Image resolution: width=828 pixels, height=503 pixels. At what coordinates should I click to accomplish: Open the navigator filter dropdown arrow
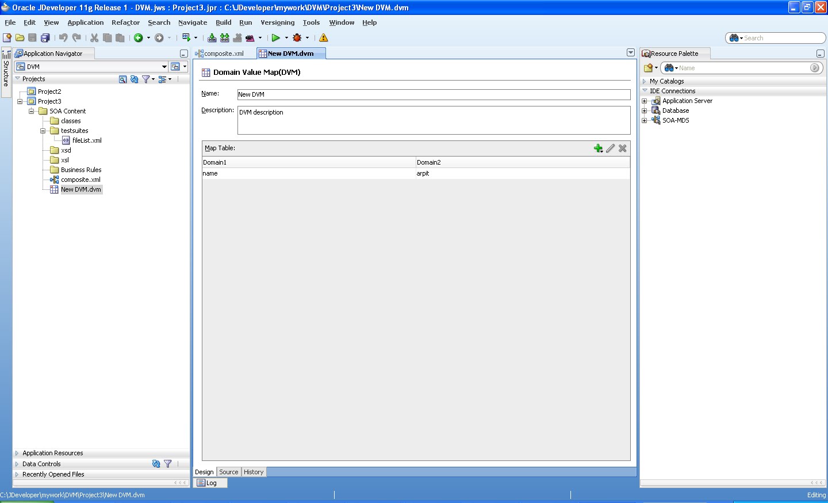[x=153, y=79]
